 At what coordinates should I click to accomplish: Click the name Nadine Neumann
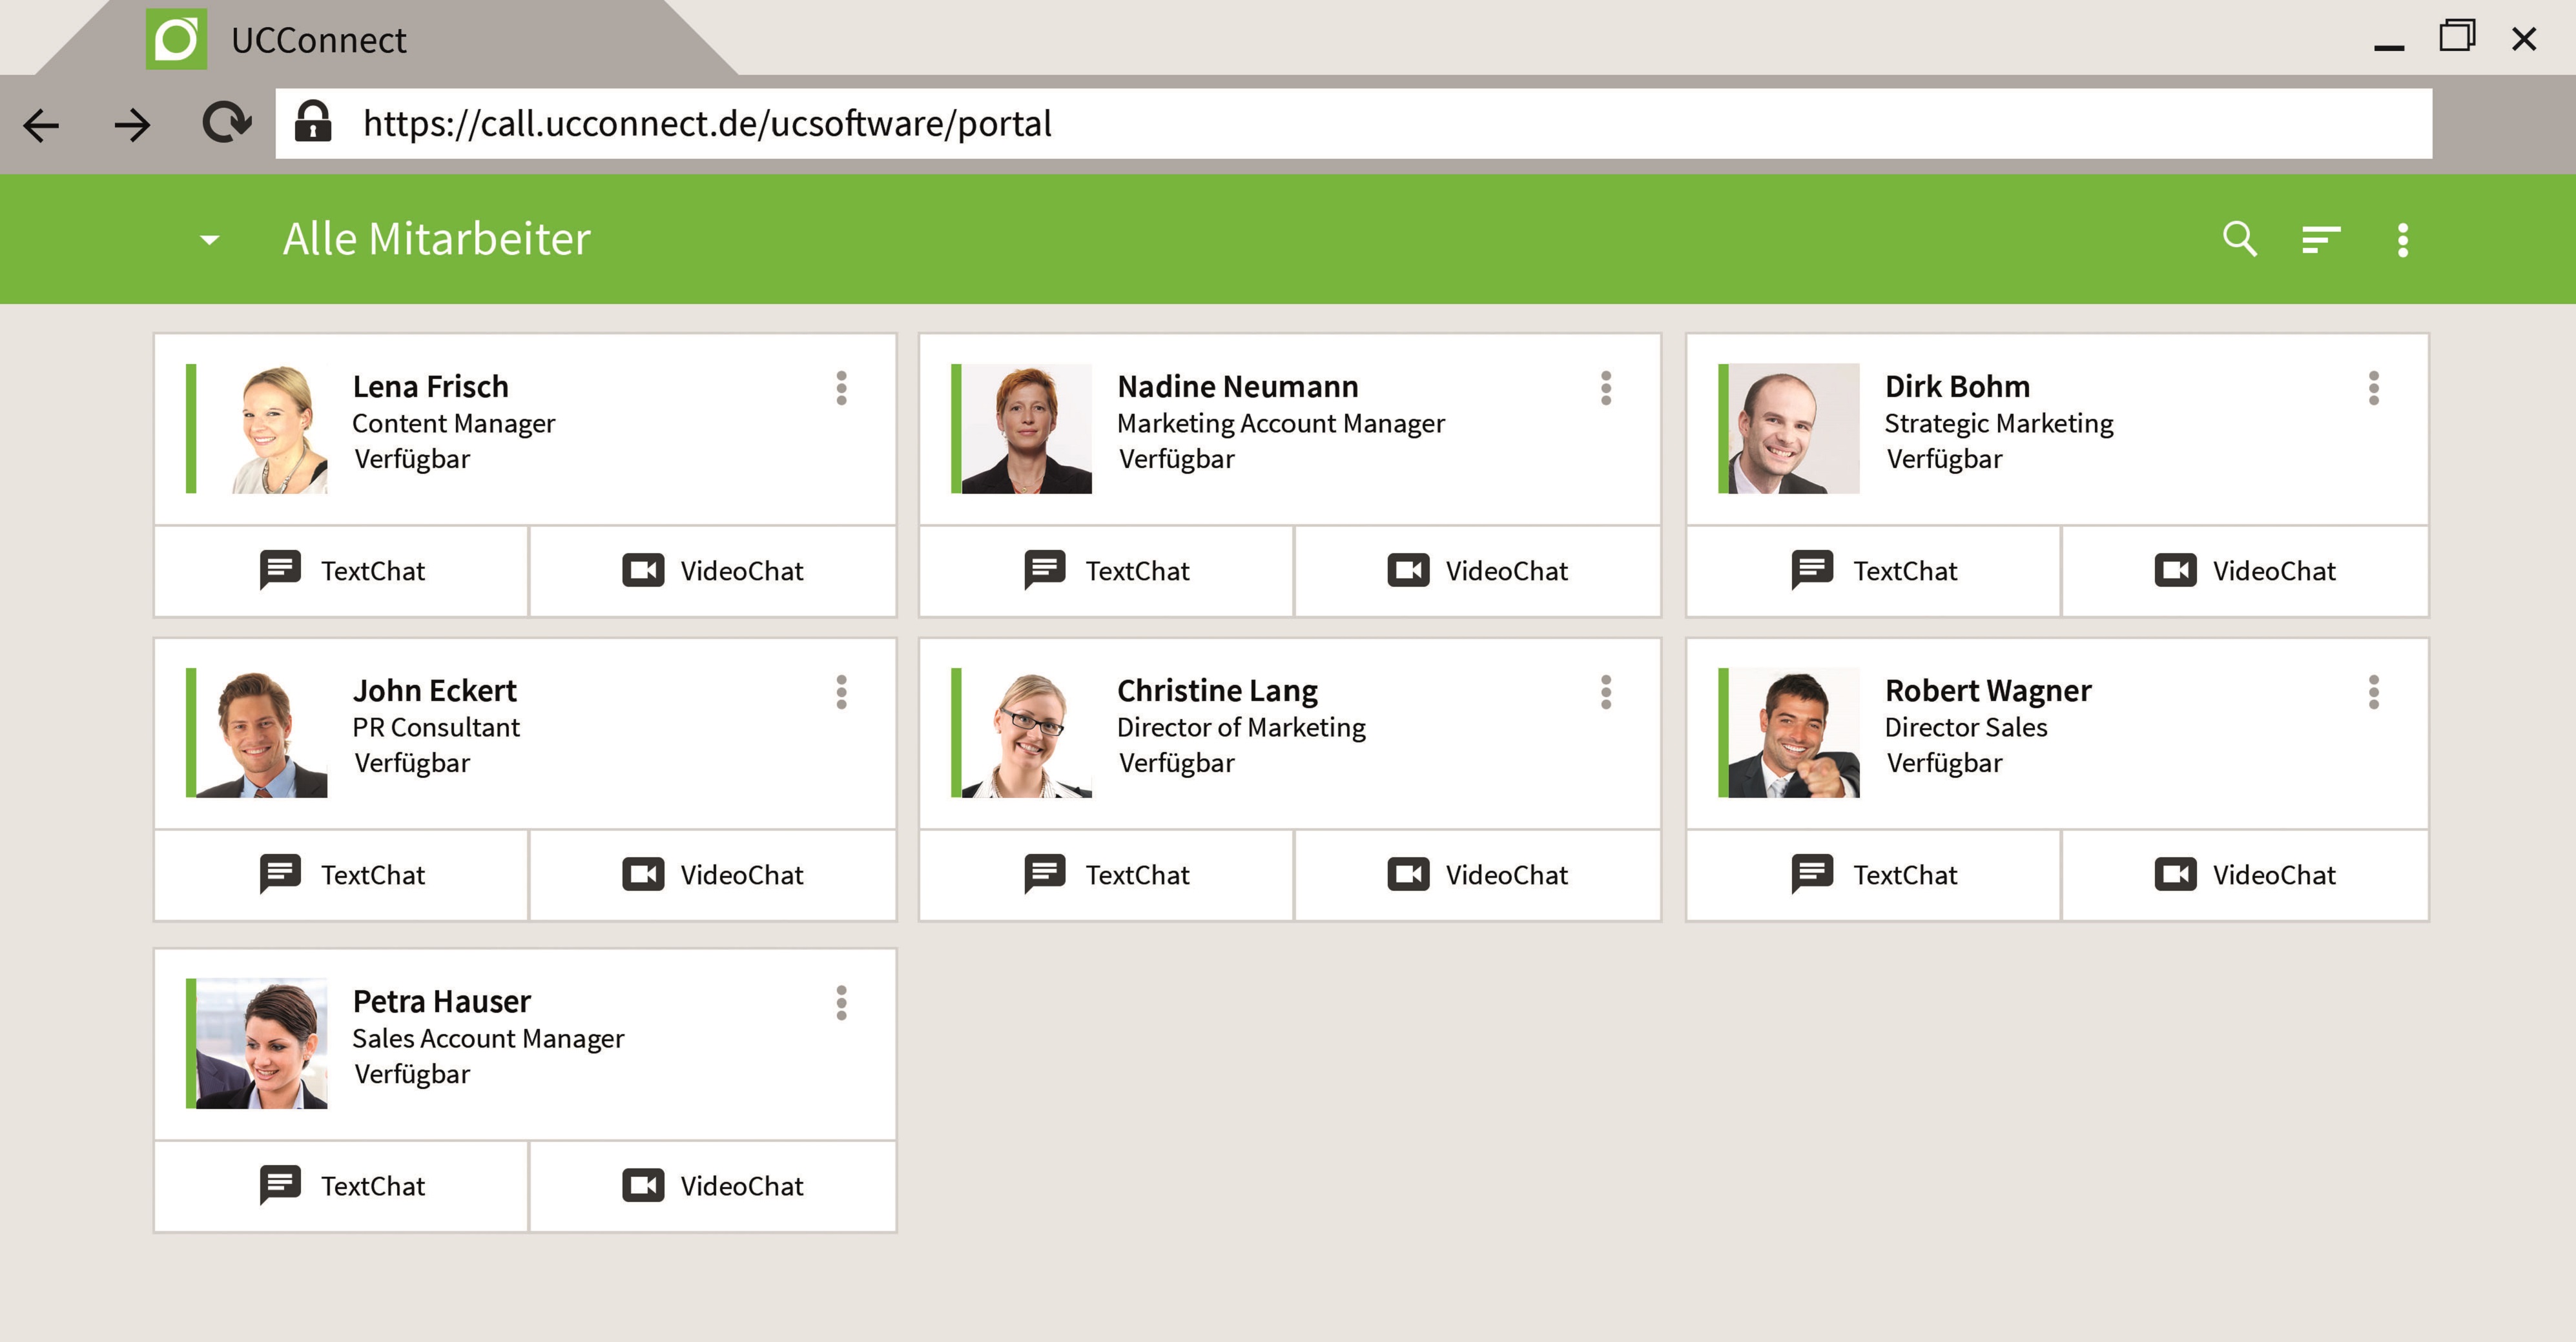coord(1238,387)
